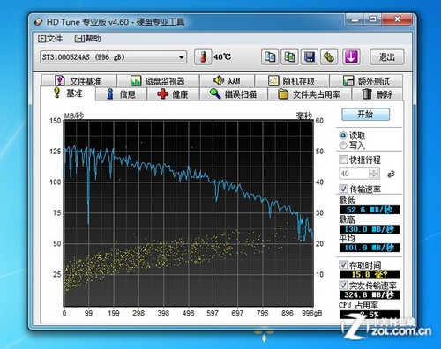
Task: Select the 基准 tab
Action: (x=68, y=93)
